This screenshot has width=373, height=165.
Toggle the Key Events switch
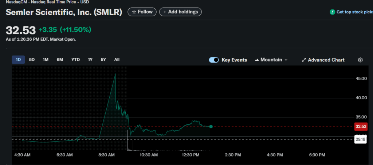coord(214,60)
